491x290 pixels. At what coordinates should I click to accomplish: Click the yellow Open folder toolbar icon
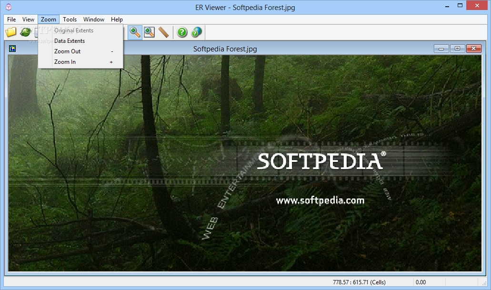[10, 32]
